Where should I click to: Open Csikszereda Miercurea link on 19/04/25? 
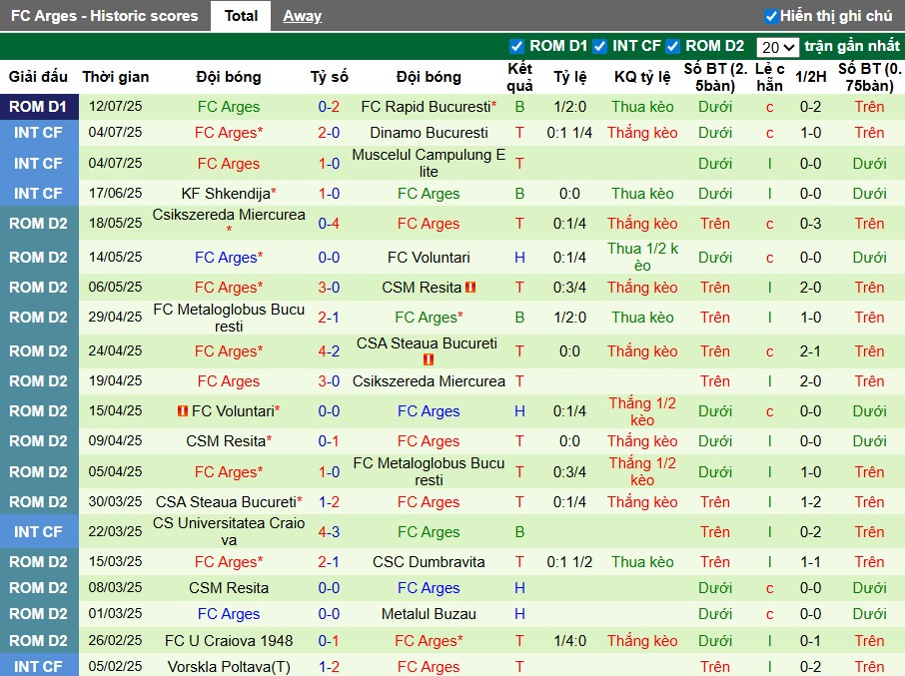click(x=429, y=381)
